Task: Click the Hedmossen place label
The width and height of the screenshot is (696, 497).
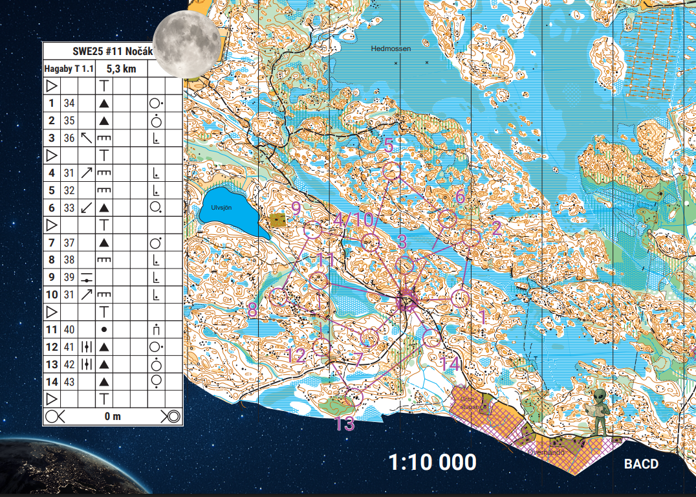Action: click(x=391, y=49)
